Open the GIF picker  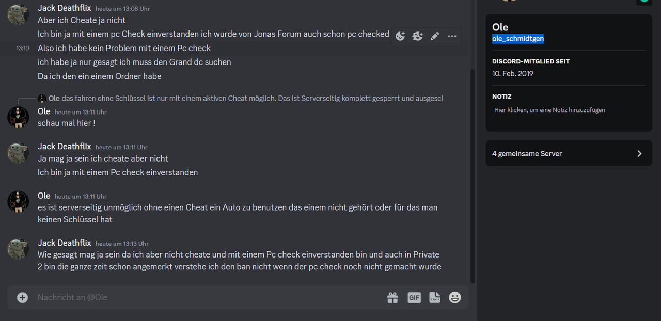[414, 297]
